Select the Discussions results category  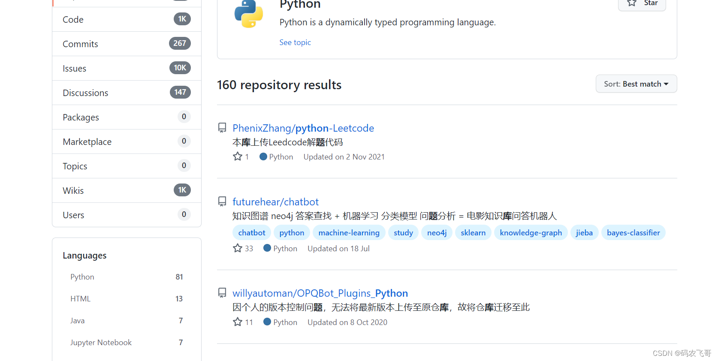[127, 93]
